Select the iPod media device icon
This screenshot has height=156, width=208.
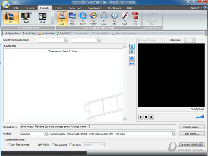click(42, 18)
